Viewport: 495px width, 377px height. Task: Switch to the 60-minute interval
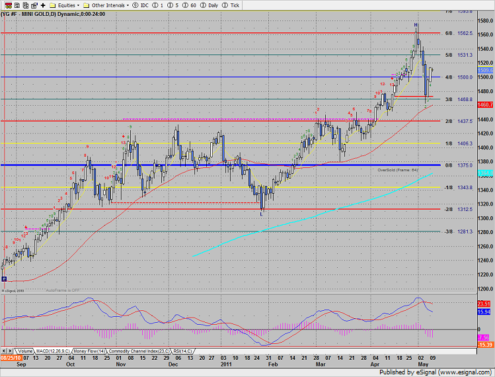[190, 5]
